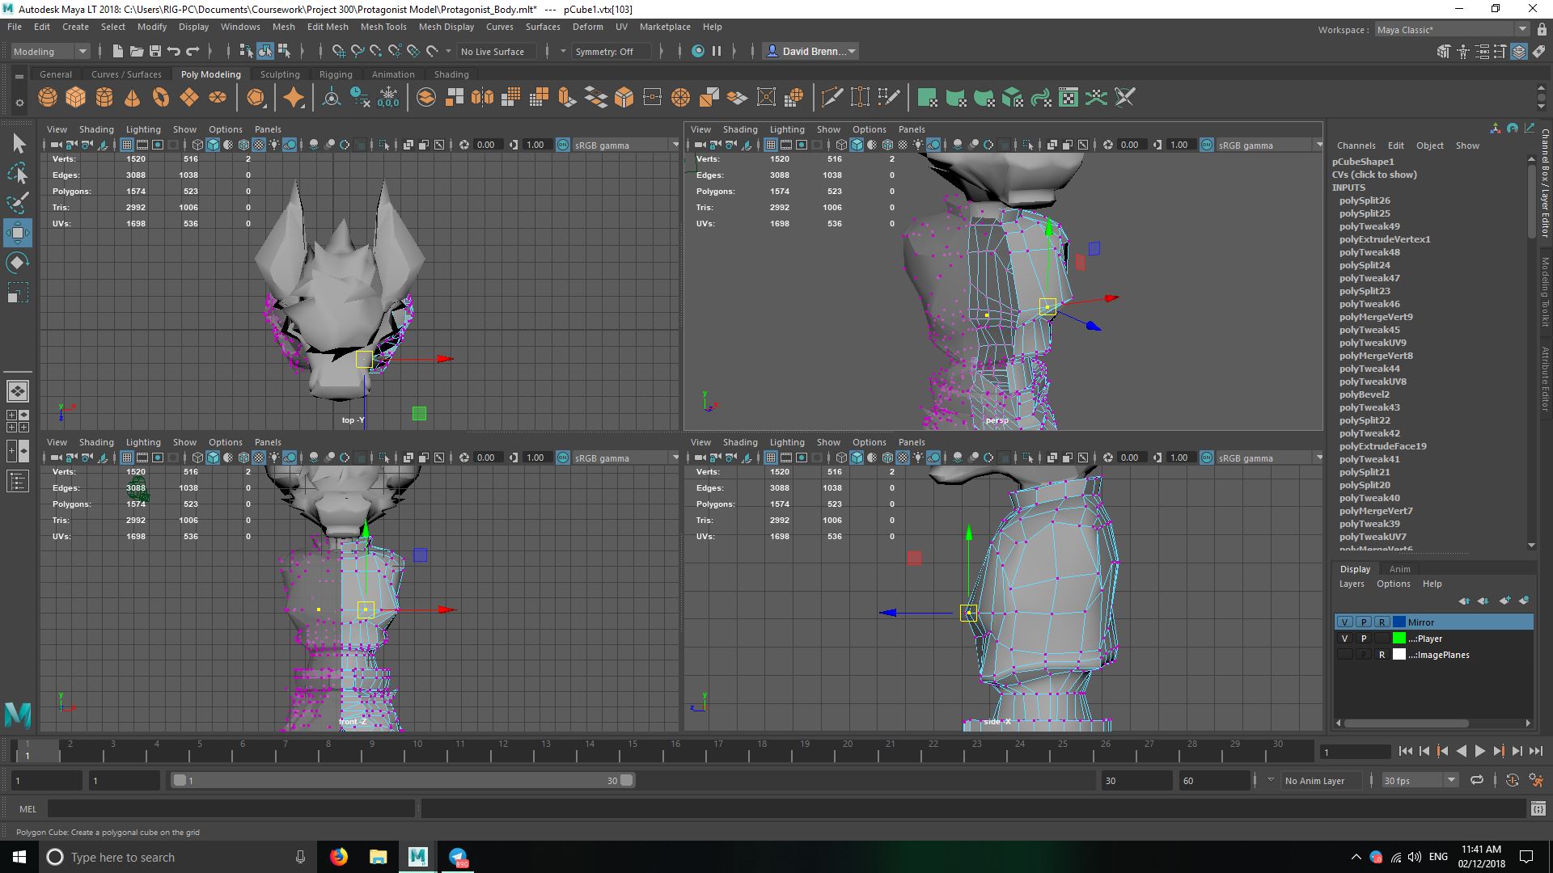
Task: Click the Undo icon in status line
Action: point(174,51)
